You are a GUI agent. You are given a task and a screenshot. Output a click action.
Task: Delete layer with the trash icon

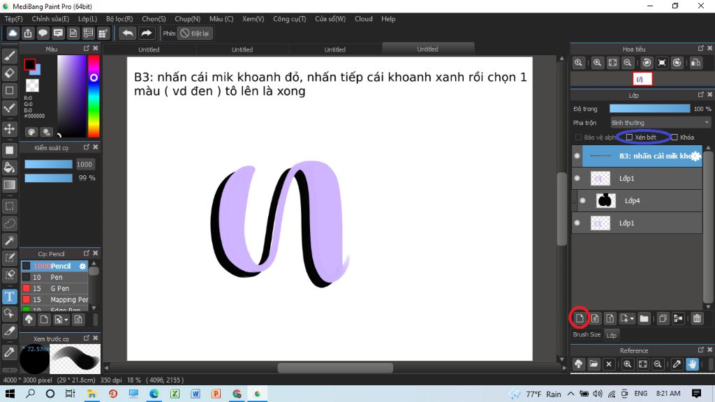(697, 318)
